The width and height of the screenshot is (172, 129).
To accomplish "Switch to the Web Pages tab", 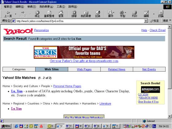I will click(x=84, y=69).
